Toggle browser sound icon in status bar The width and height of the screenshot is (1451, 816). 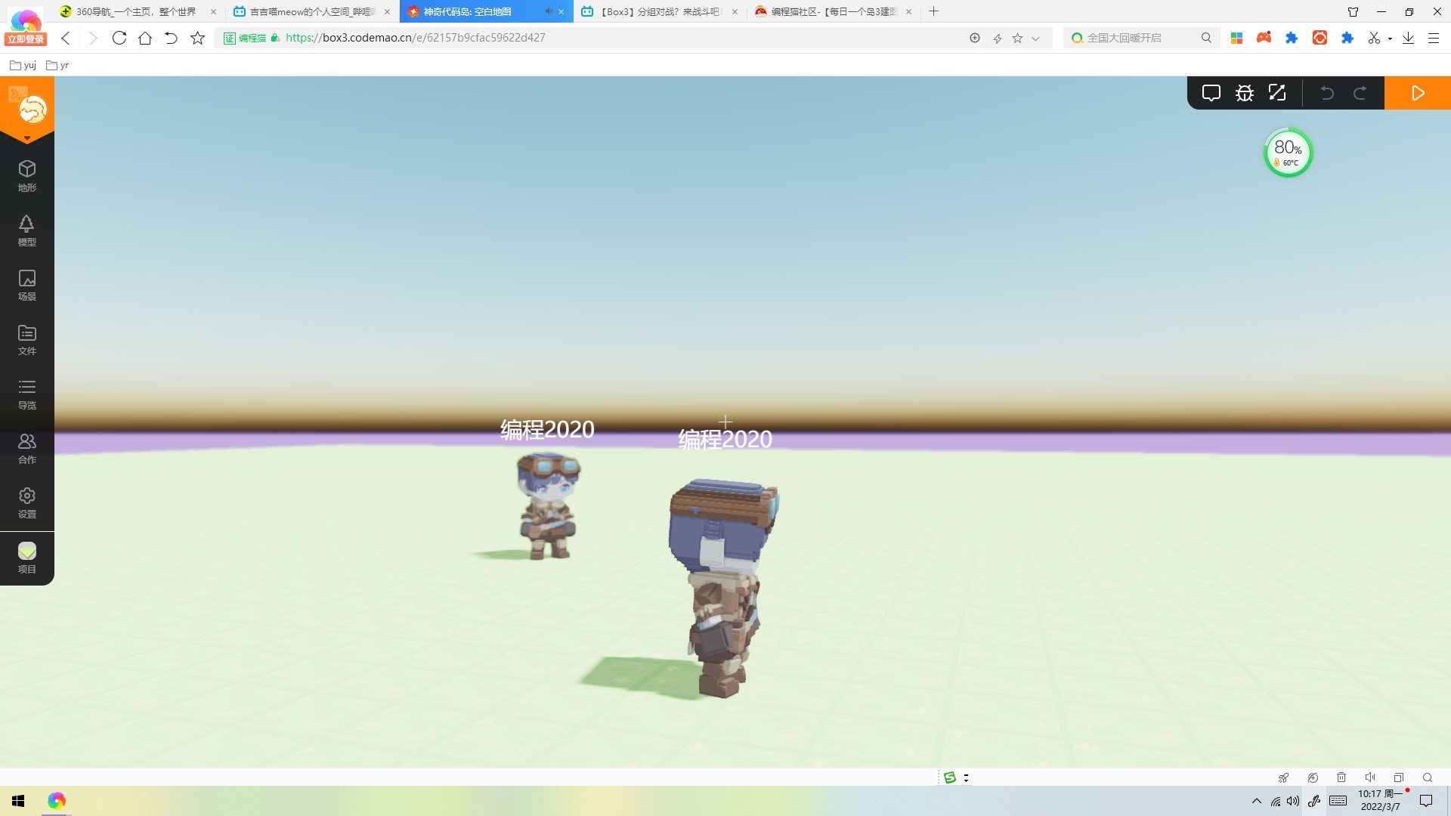tap(1370, 777)
